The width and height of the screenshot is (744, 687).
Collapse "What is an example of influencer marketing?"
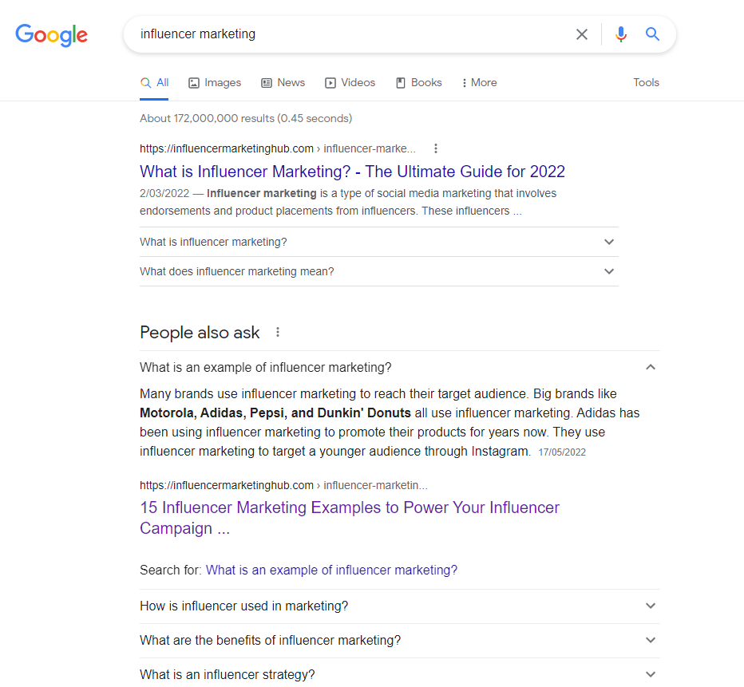[399, 368]
